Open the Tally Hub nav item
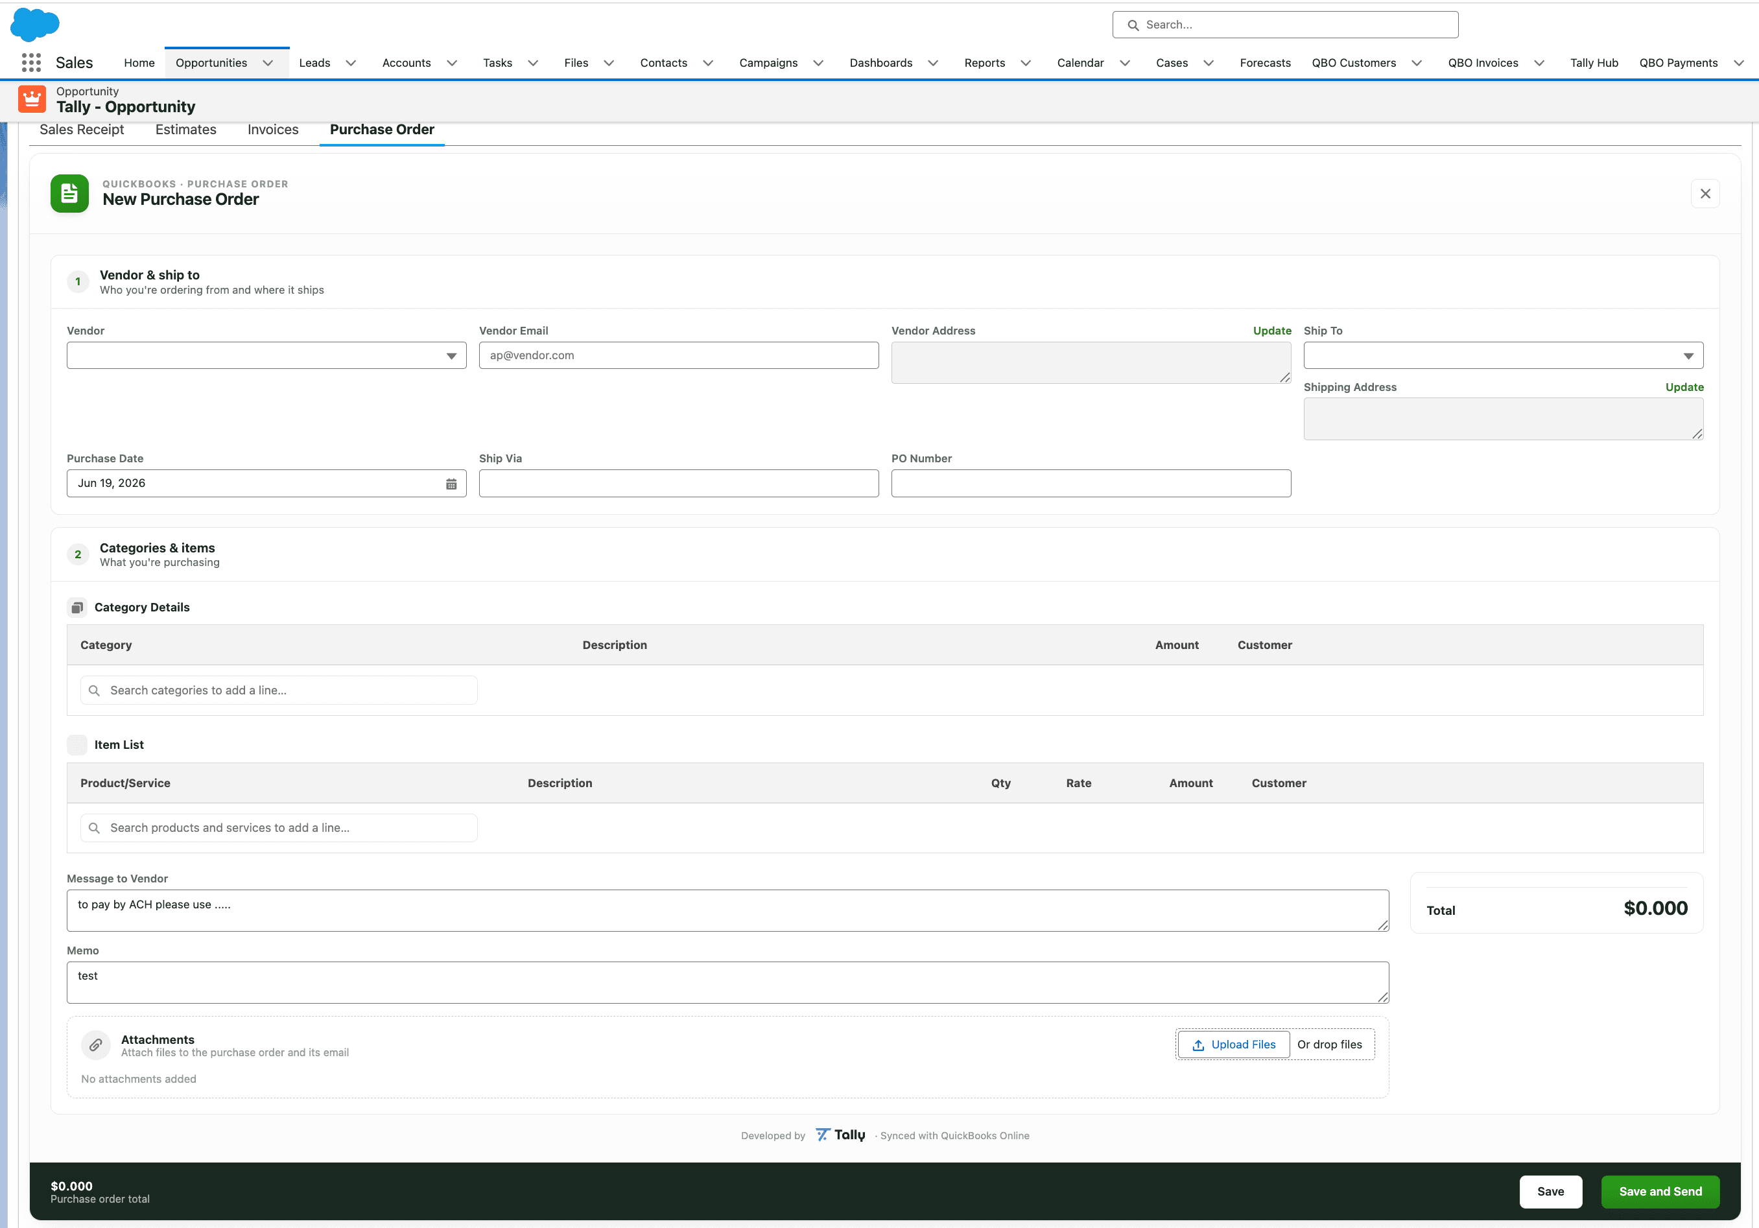The image size is (1759, 1228). (1594, 63)
